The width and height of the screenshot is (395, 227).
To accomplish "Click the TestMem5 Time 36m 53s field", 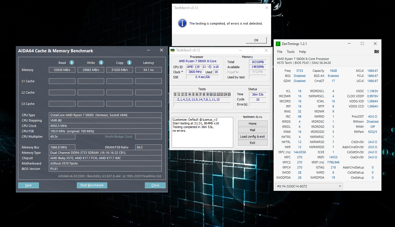I will click(258, 94).
